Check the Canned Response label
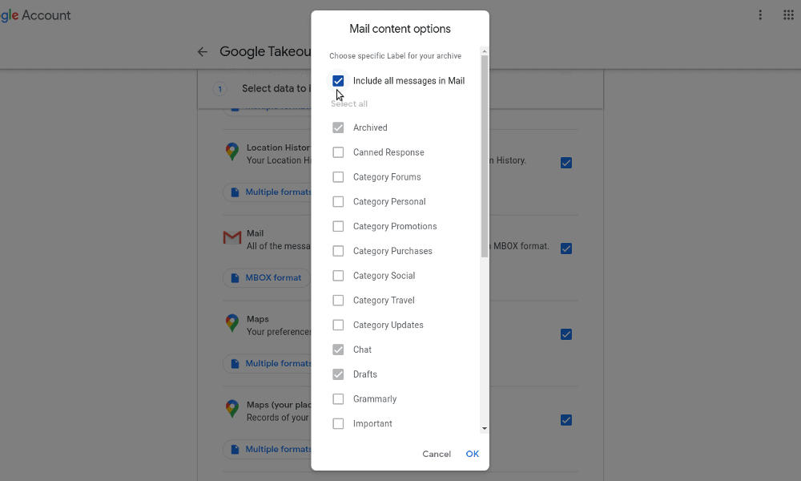Image resolution: width=801 pixels, height=481 pixels. pos(338,152)
